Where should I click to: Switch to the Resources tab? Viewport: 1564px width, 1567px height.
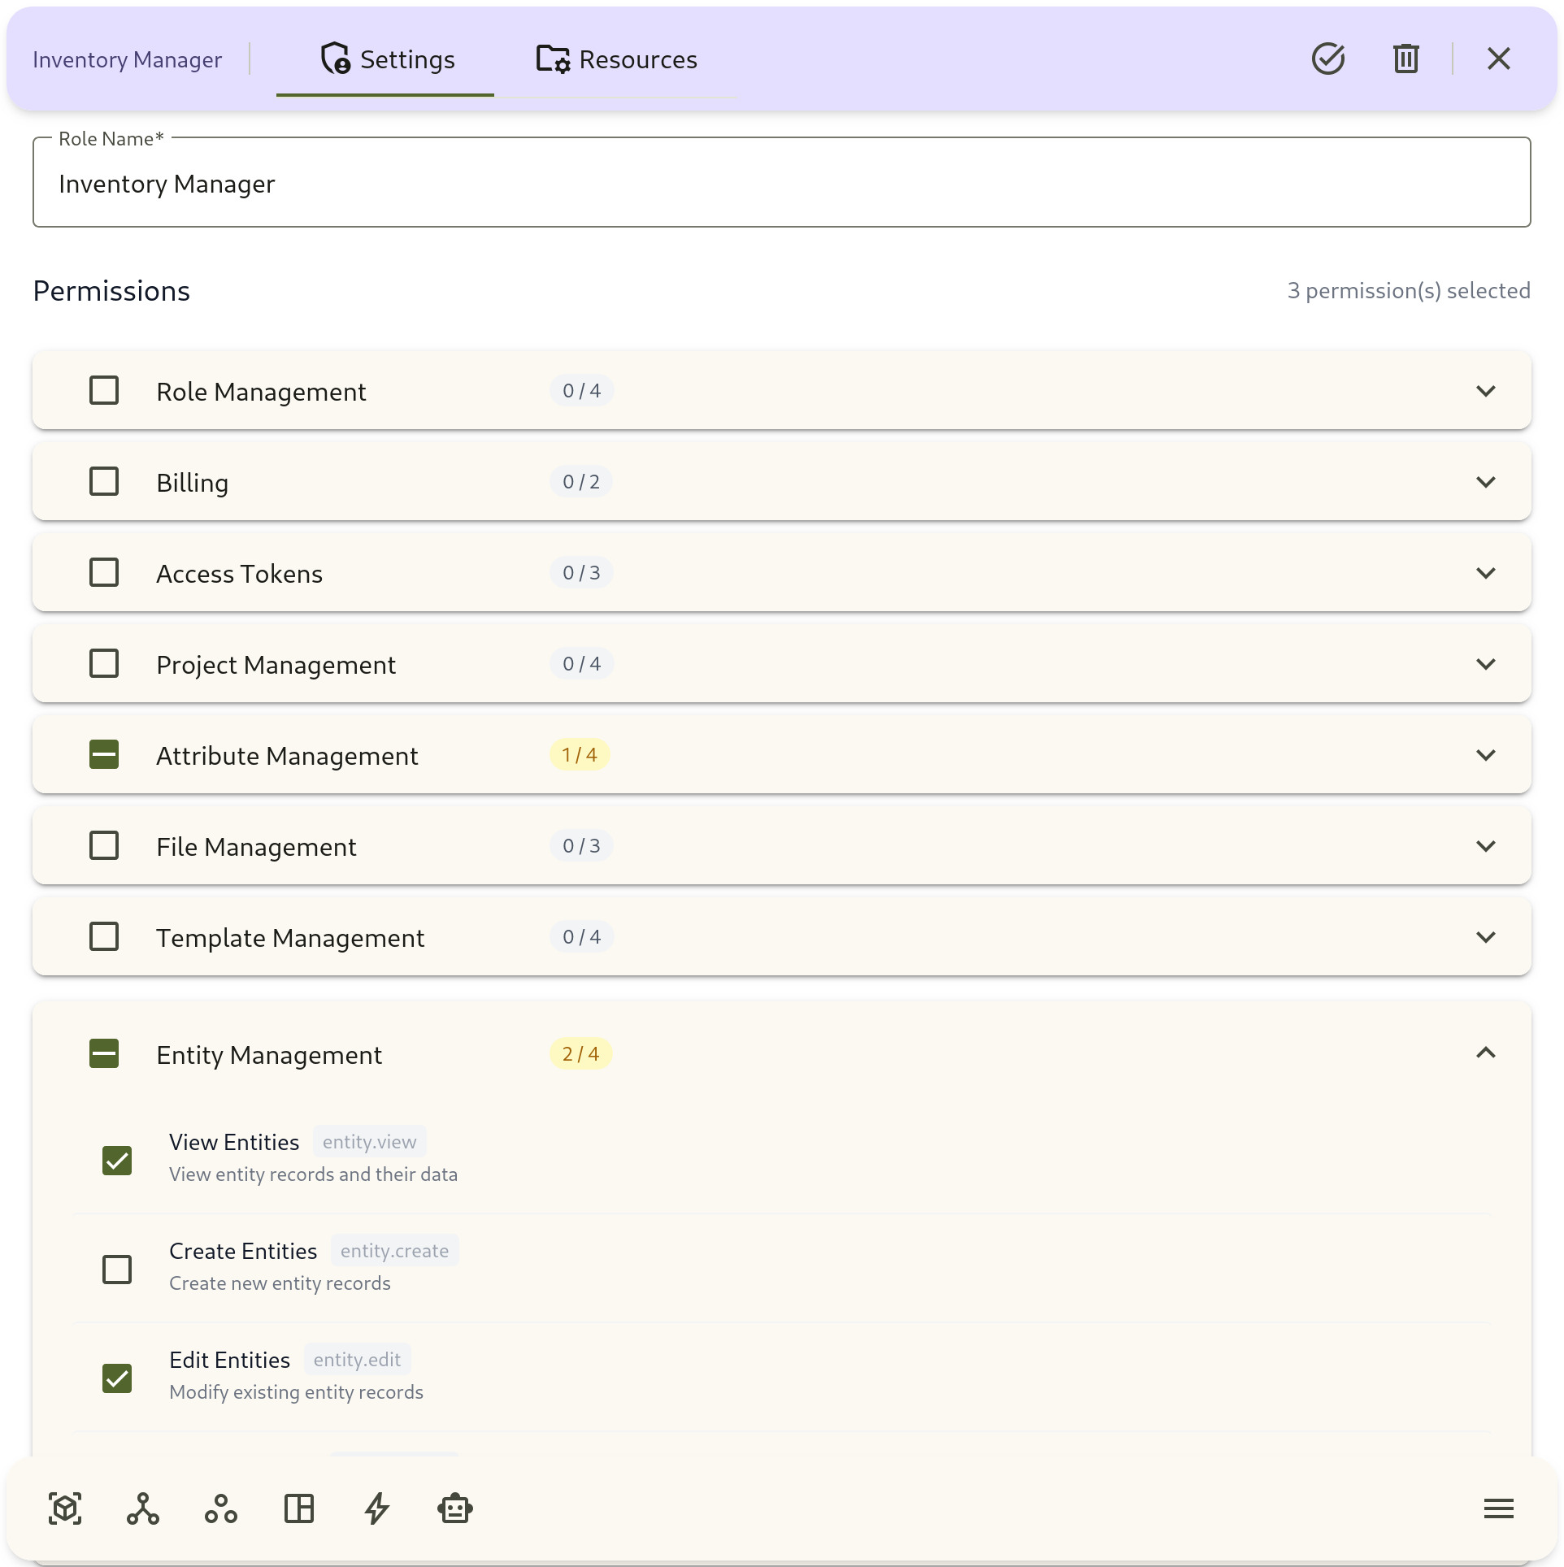point(615,59)
